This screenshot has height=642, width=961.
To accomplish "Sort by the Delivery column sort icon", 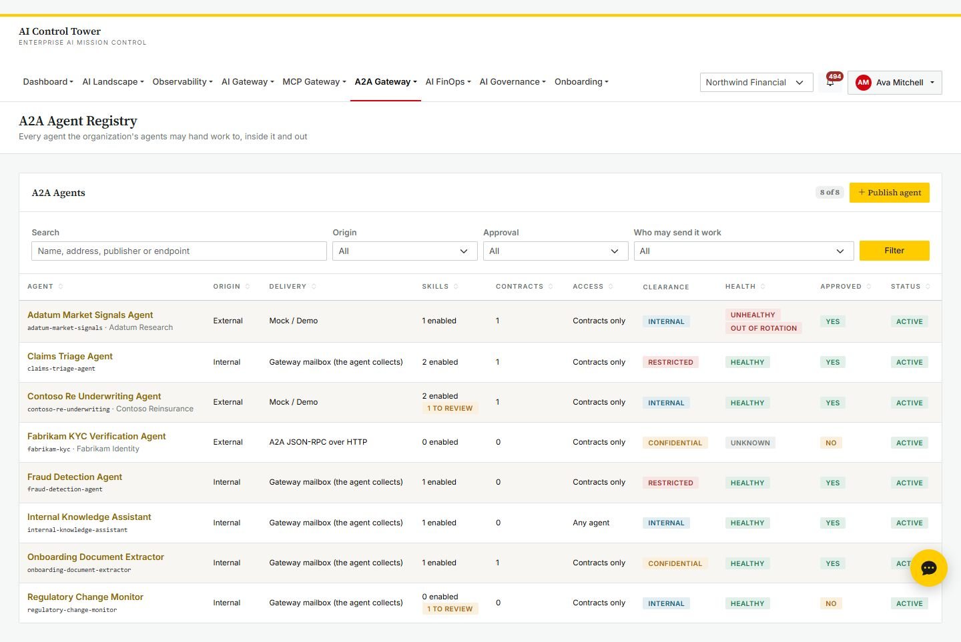I will point(314,287).
